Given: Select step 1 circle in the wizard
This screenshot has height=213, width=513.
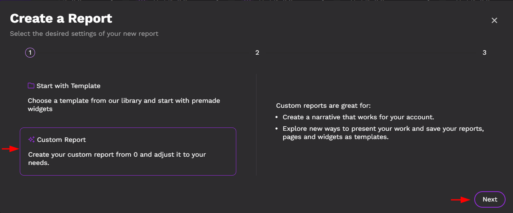Looking at the screenshot, I should [30, 53].
